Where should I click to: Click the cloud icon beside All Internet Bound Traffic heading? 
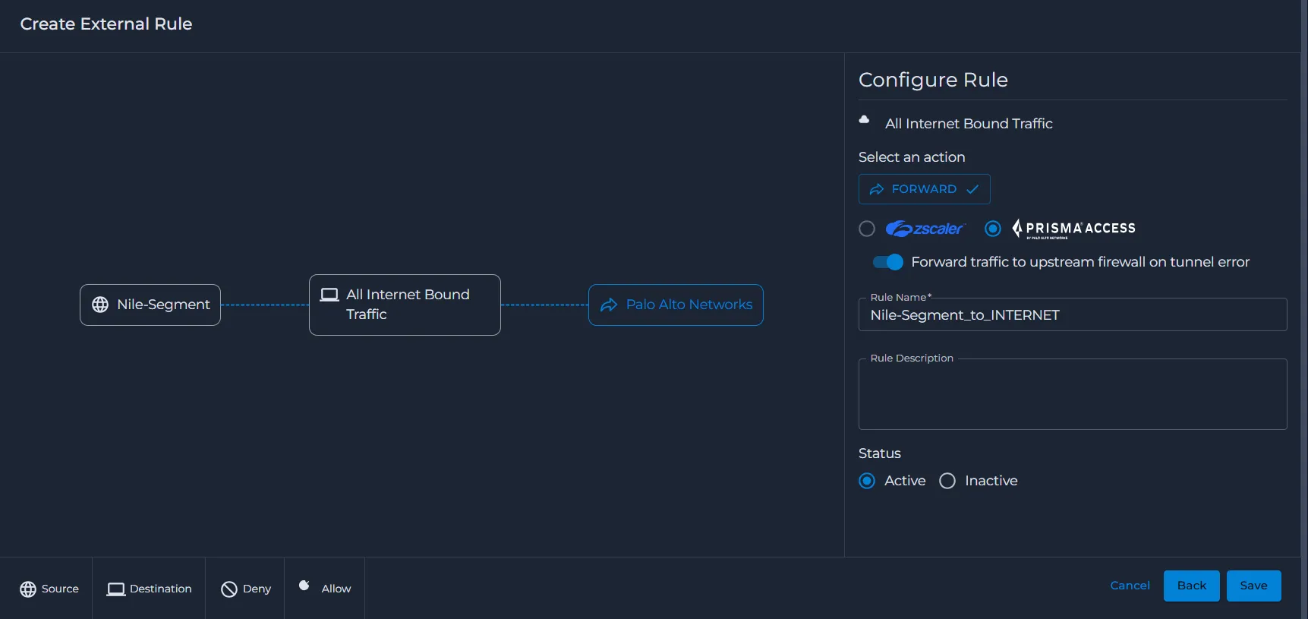click(864, 119)
